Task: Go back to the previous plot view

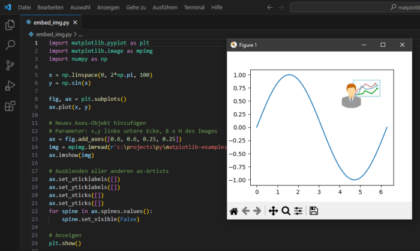Action: 245,211
